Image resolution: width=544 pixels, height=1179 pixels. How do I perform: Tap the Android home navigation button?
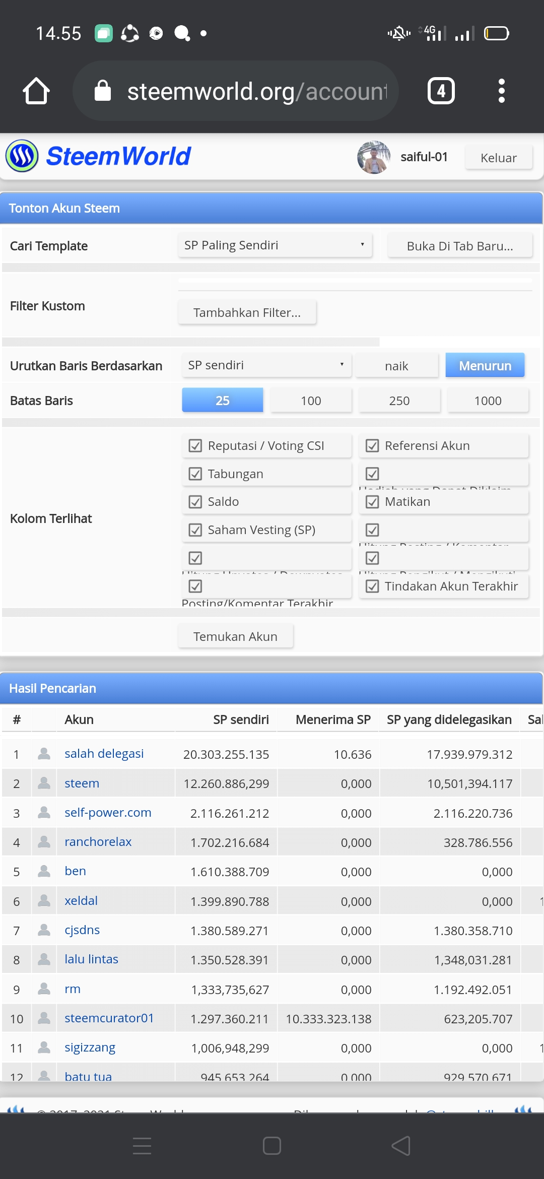pos(272,1146)
